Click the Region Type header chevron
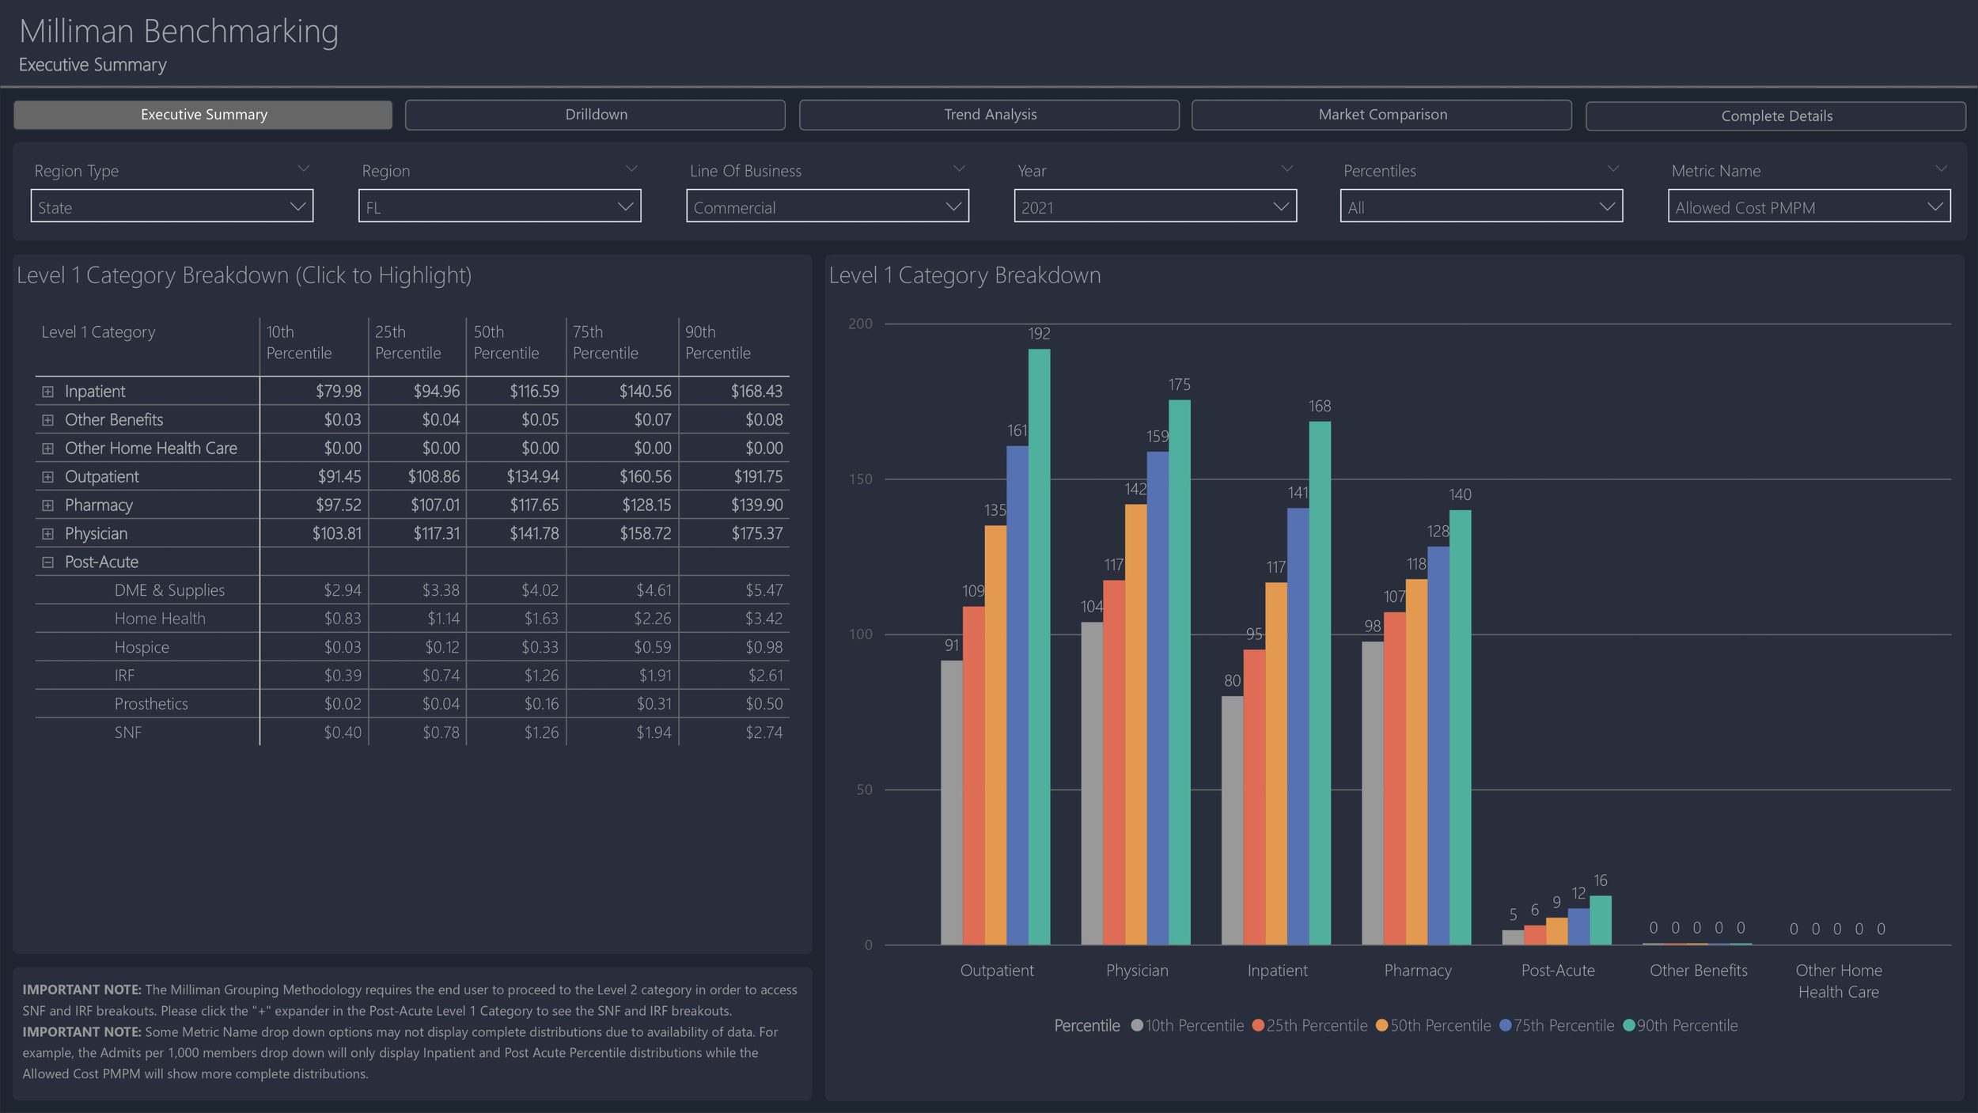This screenshot has width=1978, height=1113. (x=303, y=168)
